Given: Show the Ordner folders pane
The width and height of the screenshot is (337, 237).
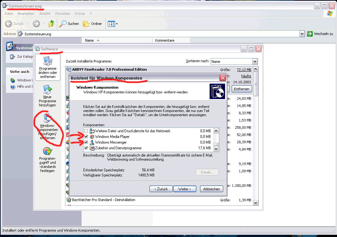Looking at the screenshot, I should (x=92, y=24).
